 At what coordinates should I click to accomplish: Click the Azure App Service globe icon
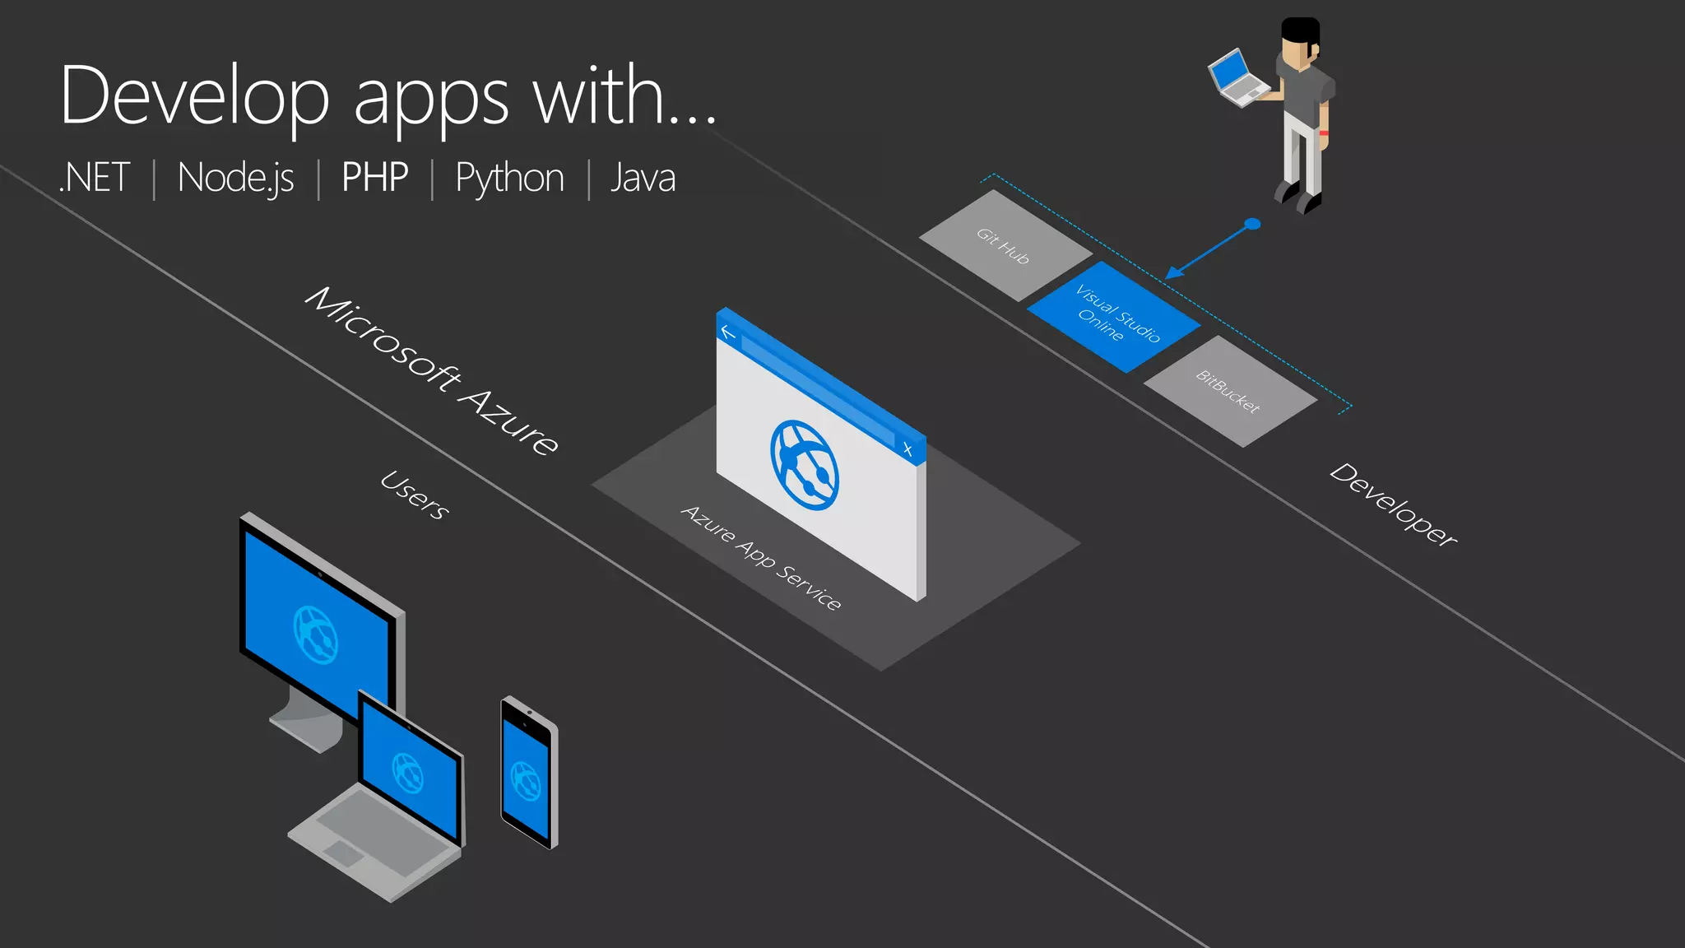tap(804, 465)
